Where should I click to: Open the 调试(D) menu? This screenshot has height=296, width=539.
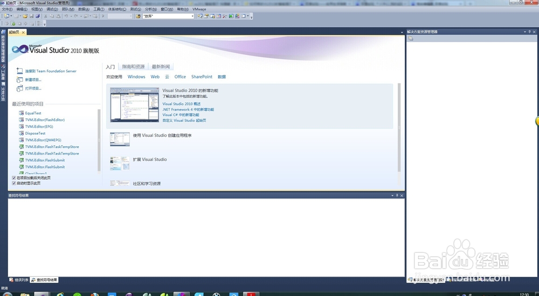(x=52, y=9)
